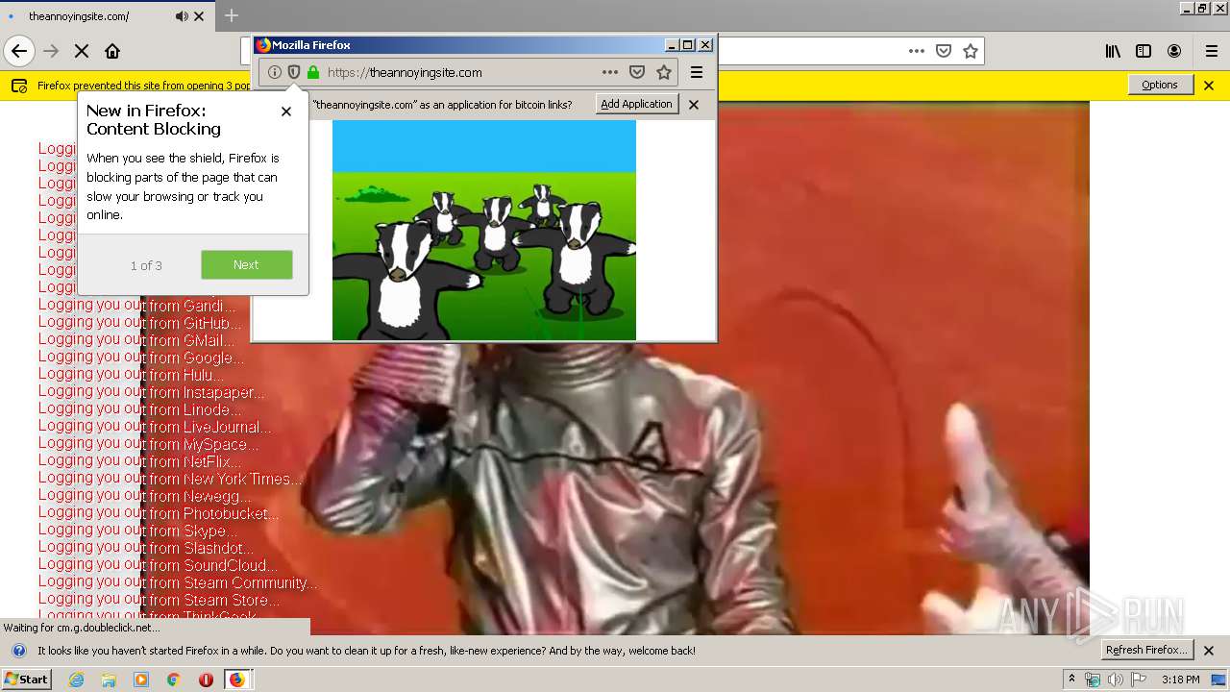
Task: Click 'Logging you out from GitHub...' text
Action: (x=140, y=323)
